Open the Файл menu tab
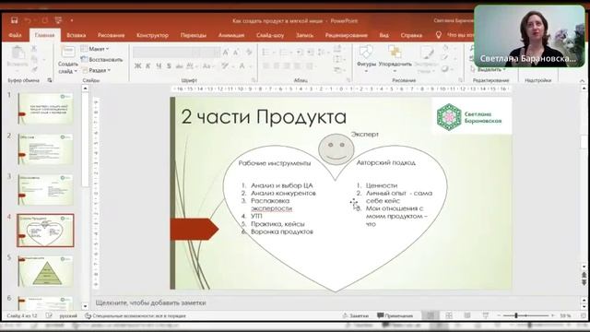590x332 pixels. pyautogui.click(x=15, y=35)
